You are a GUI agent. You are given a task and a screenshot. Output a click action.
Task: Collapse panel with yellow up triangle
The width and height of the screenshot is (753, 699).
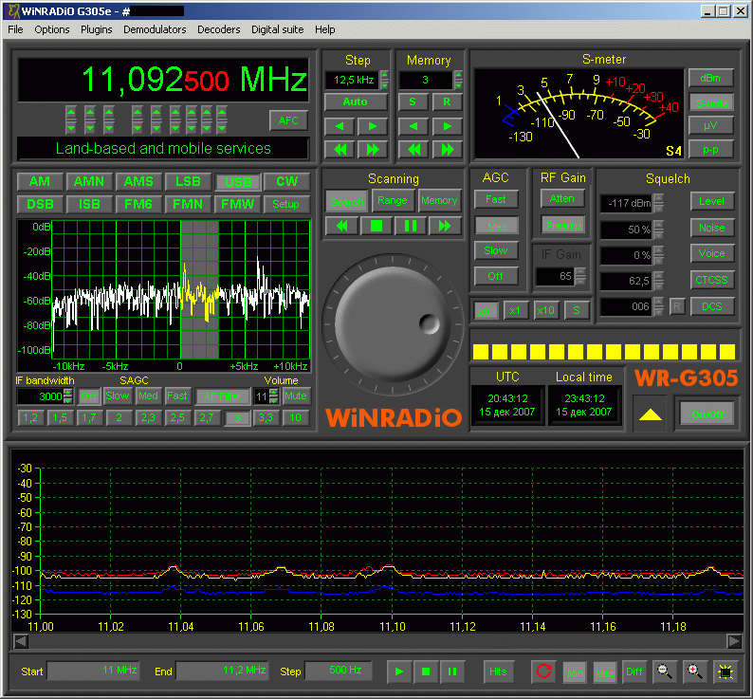[651, 414]
